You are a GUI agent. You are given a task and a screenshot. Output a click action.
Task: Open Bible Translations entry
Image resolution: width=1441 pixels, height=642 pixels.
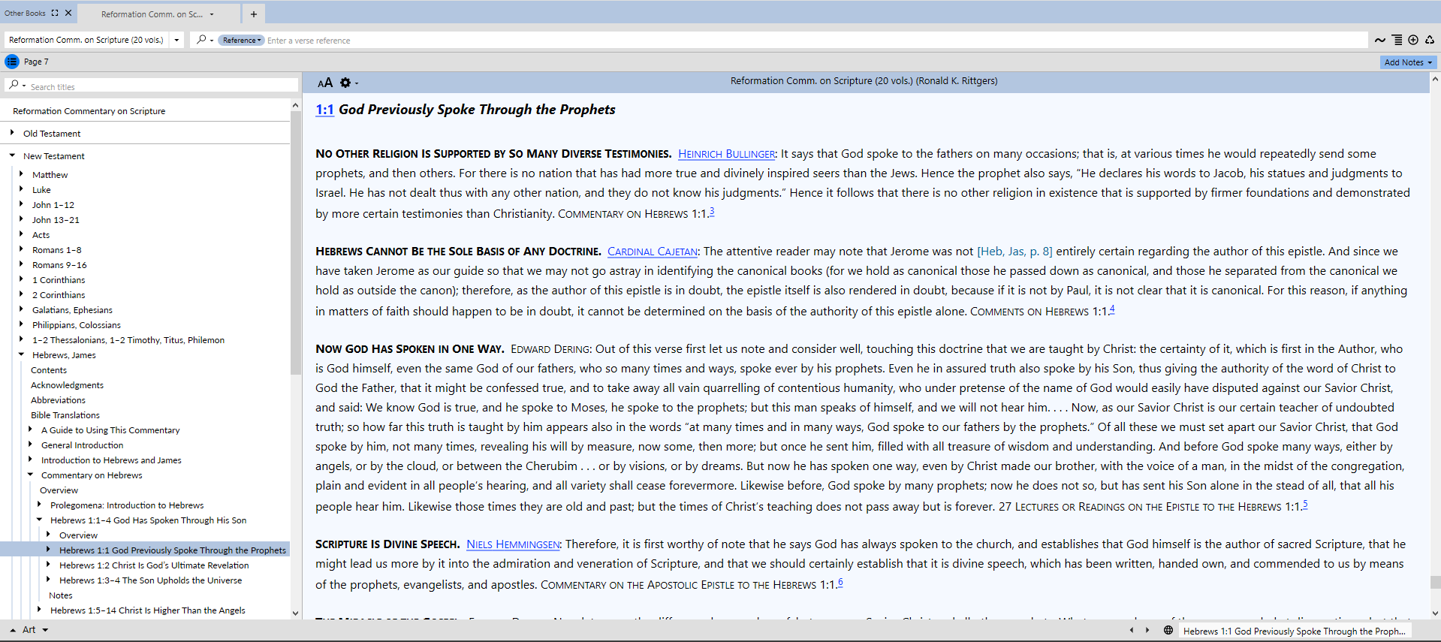[65, 415]
